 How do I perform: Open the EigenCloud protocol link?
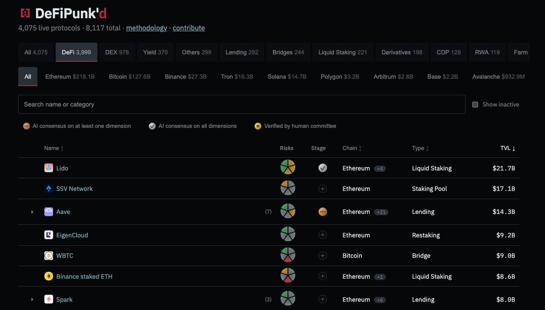[72, 235]
